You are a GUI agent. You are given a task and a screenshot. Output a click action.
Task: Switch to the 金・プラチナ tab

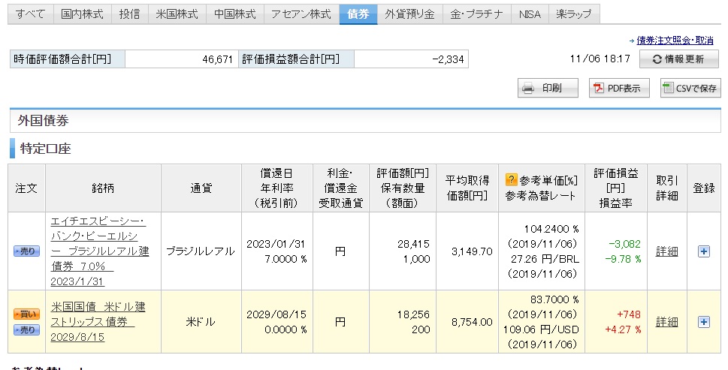point(477,14)
